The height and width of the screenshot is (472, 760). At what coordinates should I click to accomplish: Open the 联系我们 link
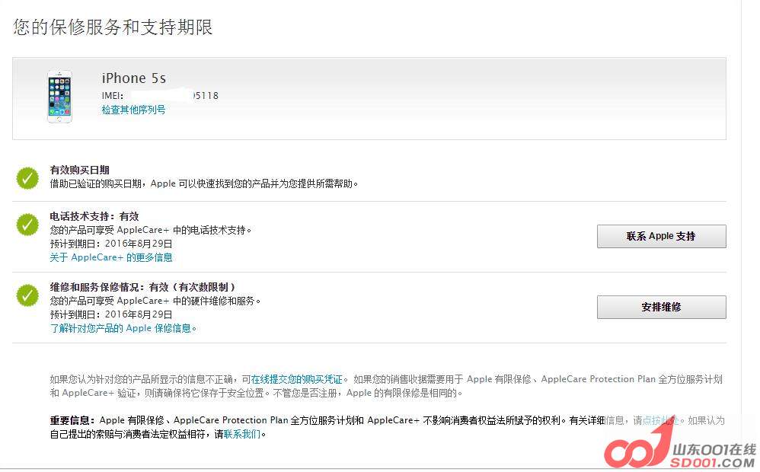point(242,434)
